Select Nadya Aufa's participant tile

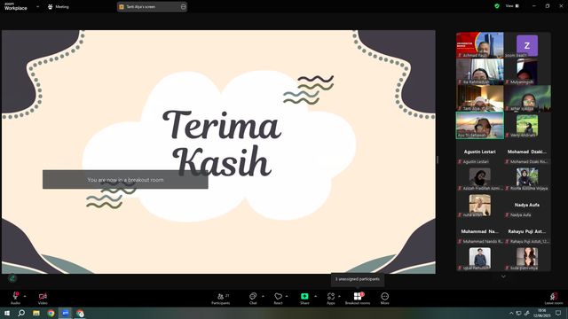[527, 205]
